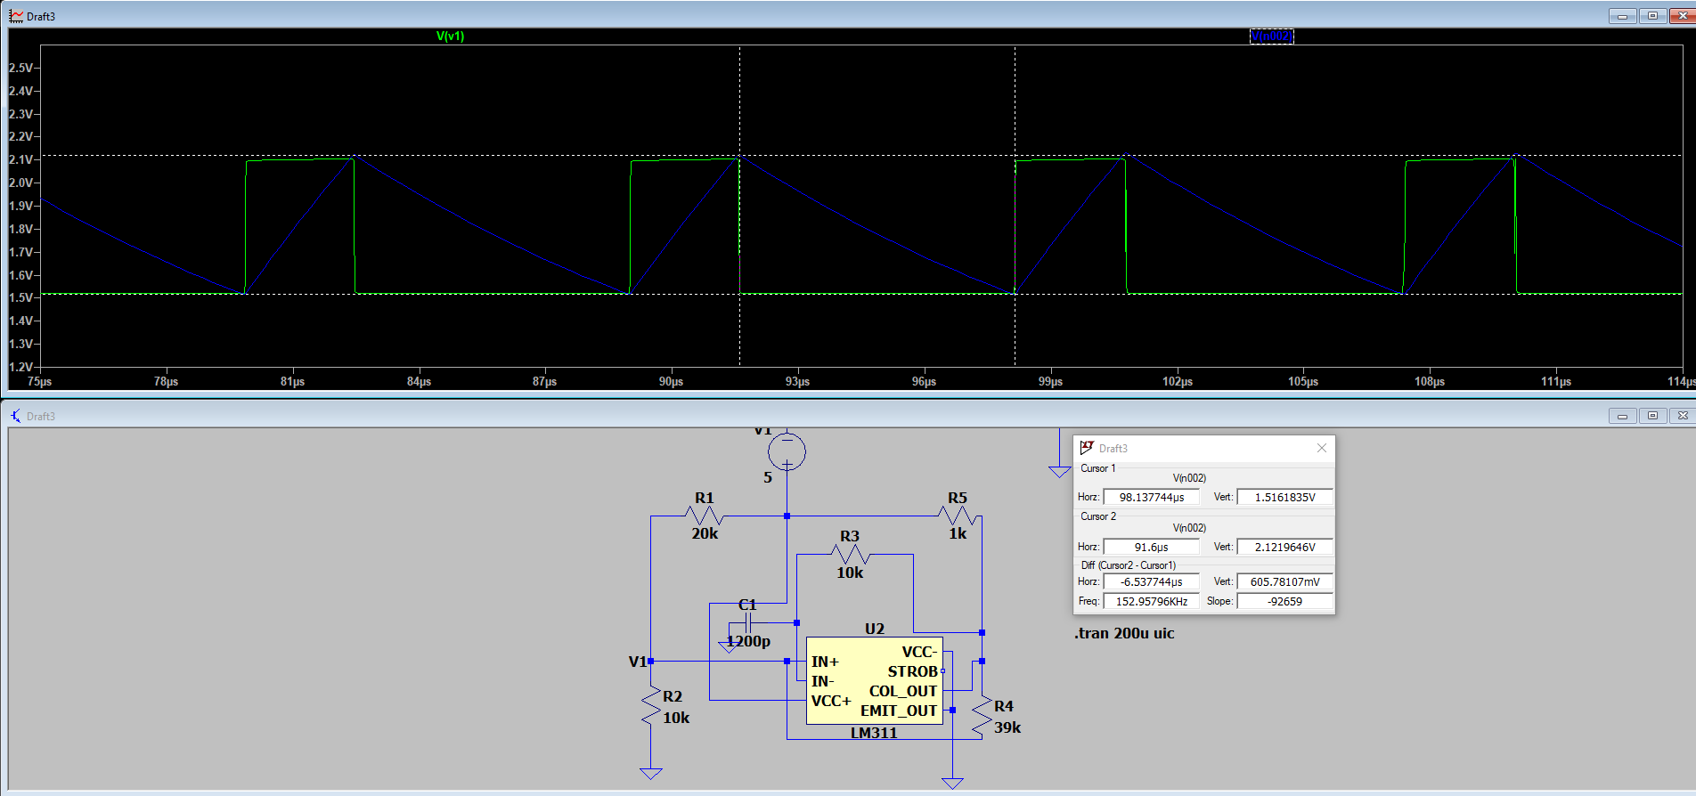Click Diff Horz field showing -6.537744µs
Screen dimensions: 1696x796
pyautogui.click(x=1151, y=581)
